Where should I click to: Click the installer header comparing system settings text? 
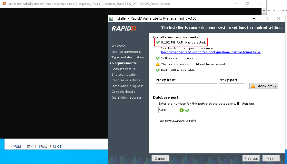point(222,28)
